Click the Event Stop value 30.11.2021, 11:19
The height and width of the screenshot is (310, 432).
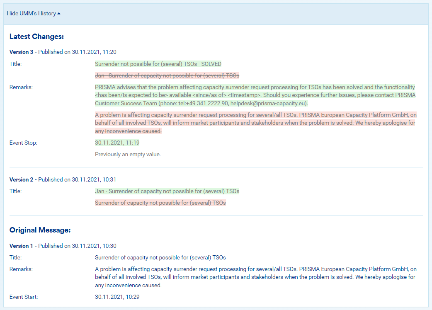pos(117,143)
